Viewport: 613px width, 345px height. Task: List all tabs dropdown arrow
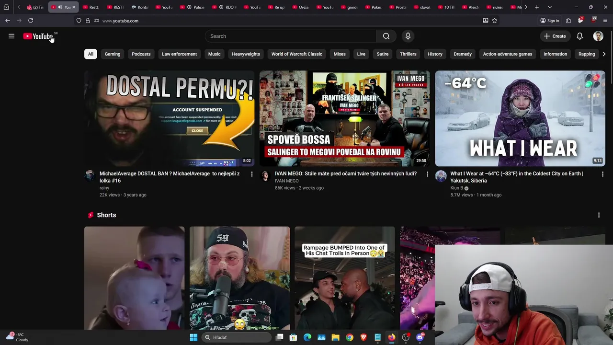click(549, 7)
